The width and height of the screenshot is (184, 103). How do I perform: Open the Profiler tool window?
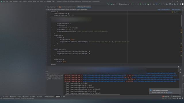40,96
